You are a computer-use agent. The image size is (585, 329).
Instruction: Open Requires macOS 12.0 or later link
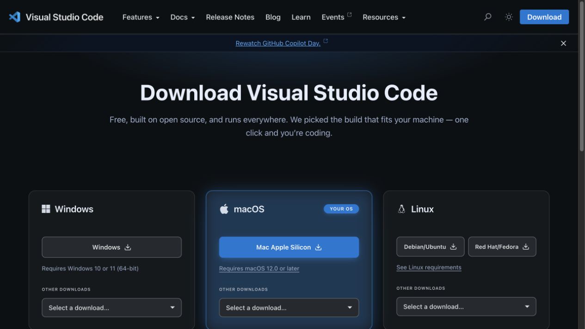click(259, 268)
